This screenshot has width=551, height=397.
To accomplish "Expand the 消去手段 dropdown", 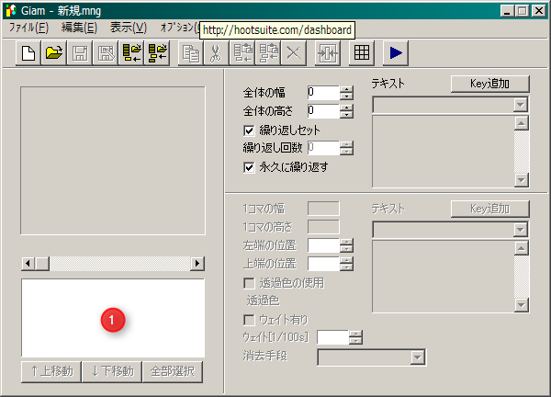I will [x=417, y=357].
